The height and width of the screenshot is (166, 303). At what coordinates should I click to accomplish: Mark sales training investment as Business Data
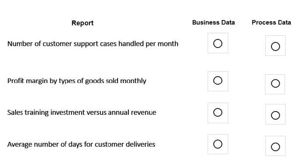[x=218, y=112]
